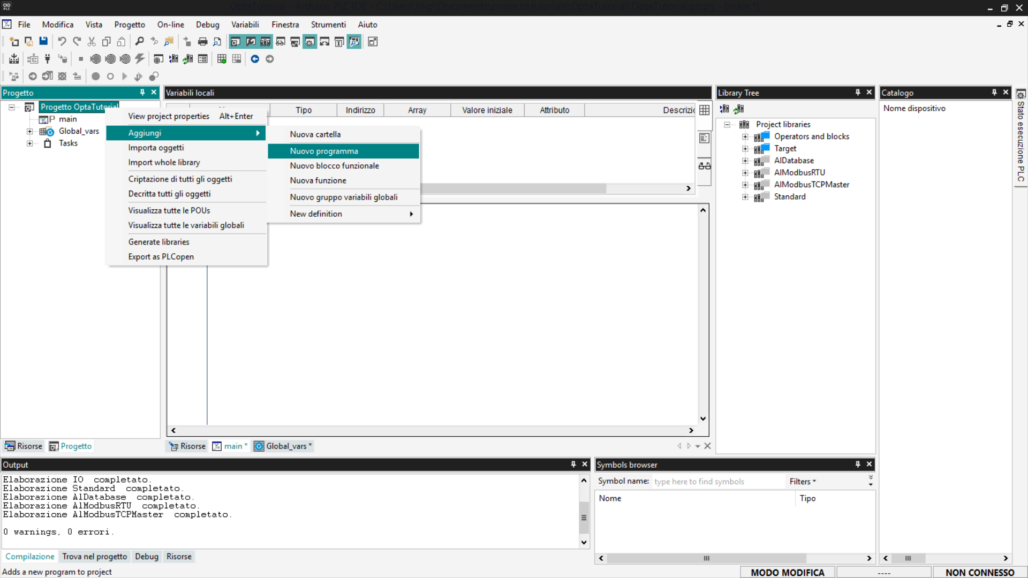Open the Trova nel progetto output tab
The width and height of the screenshot is (1028, 578).
[94, 557]
